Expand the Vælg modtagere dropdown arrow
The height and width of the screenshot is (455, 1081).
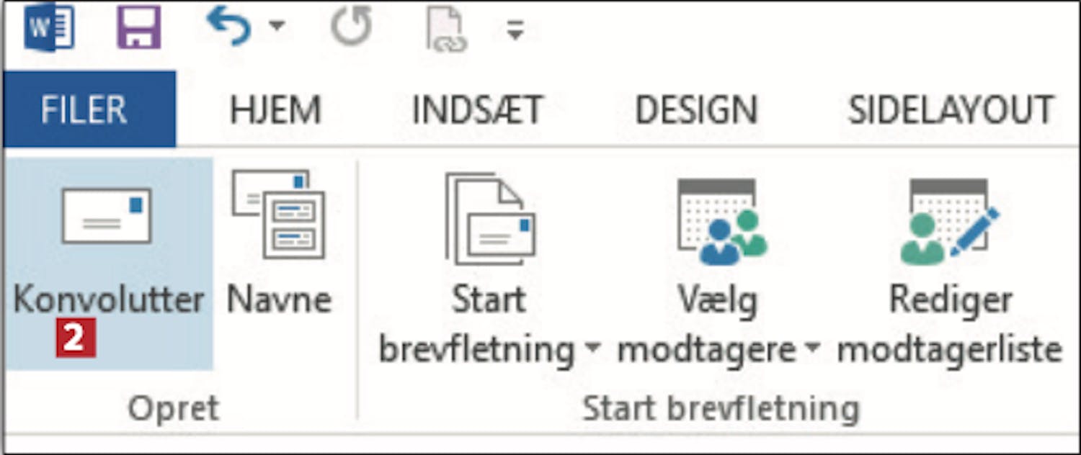click(x=812, y=349)
